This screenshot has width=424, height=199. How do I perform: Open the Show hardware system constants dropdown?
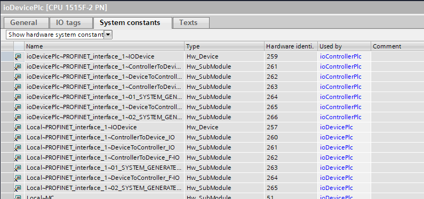(x=108, y=35)
